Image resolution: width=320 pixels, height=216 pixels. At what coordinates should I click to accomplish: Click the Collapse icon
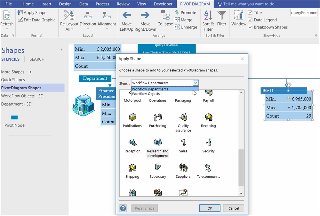click(165, 15)
